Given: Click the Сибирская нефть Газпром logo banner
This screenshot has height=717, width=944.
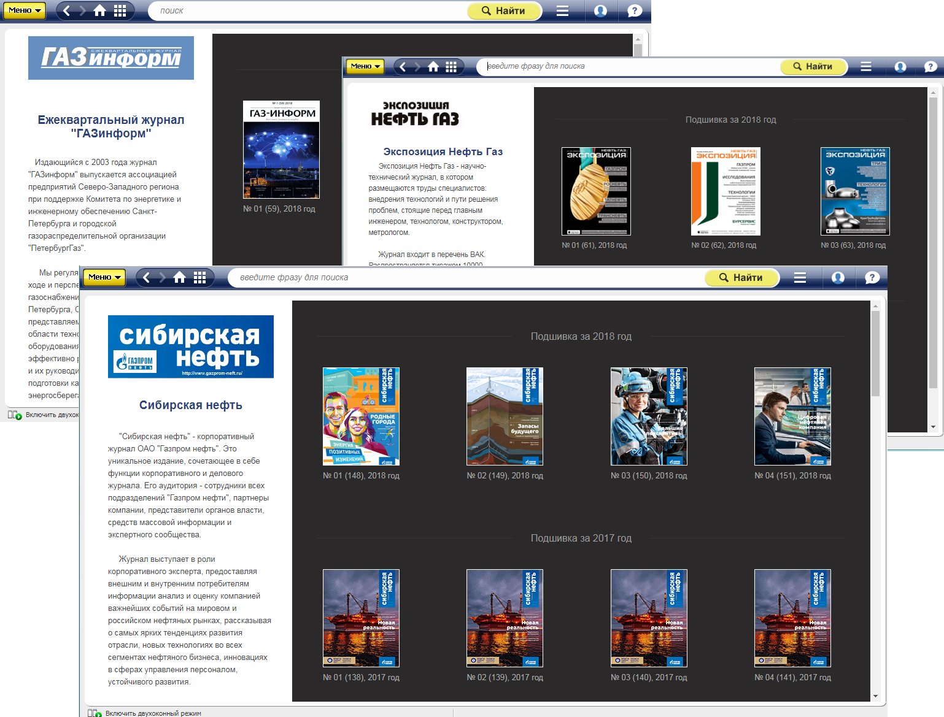Looking at the screenshot, I should pos(191,347).
